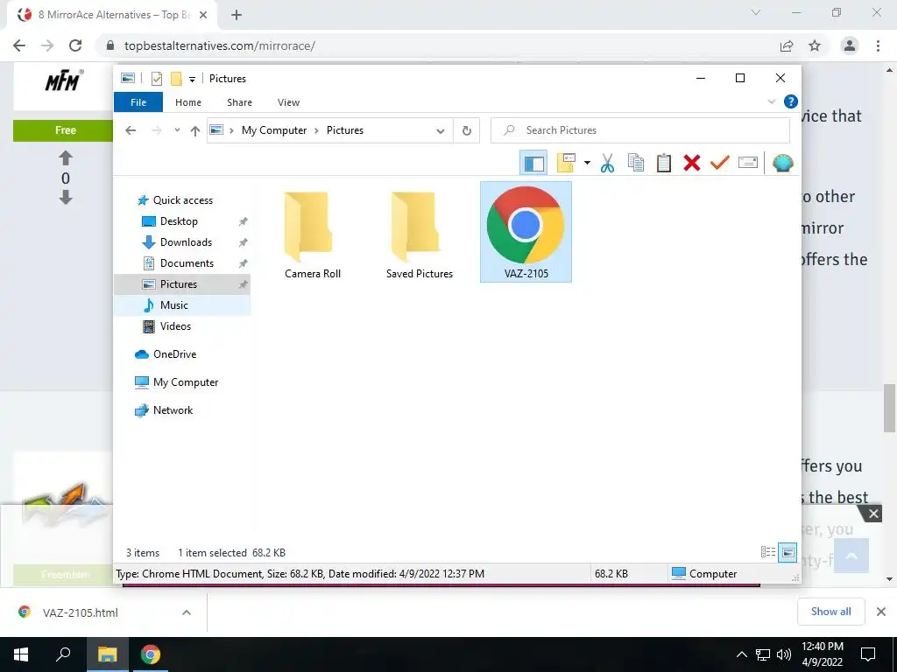Click the Copy icon in Explorer toolbar
This screenshot has width=897, height=672.
[636, 163]
